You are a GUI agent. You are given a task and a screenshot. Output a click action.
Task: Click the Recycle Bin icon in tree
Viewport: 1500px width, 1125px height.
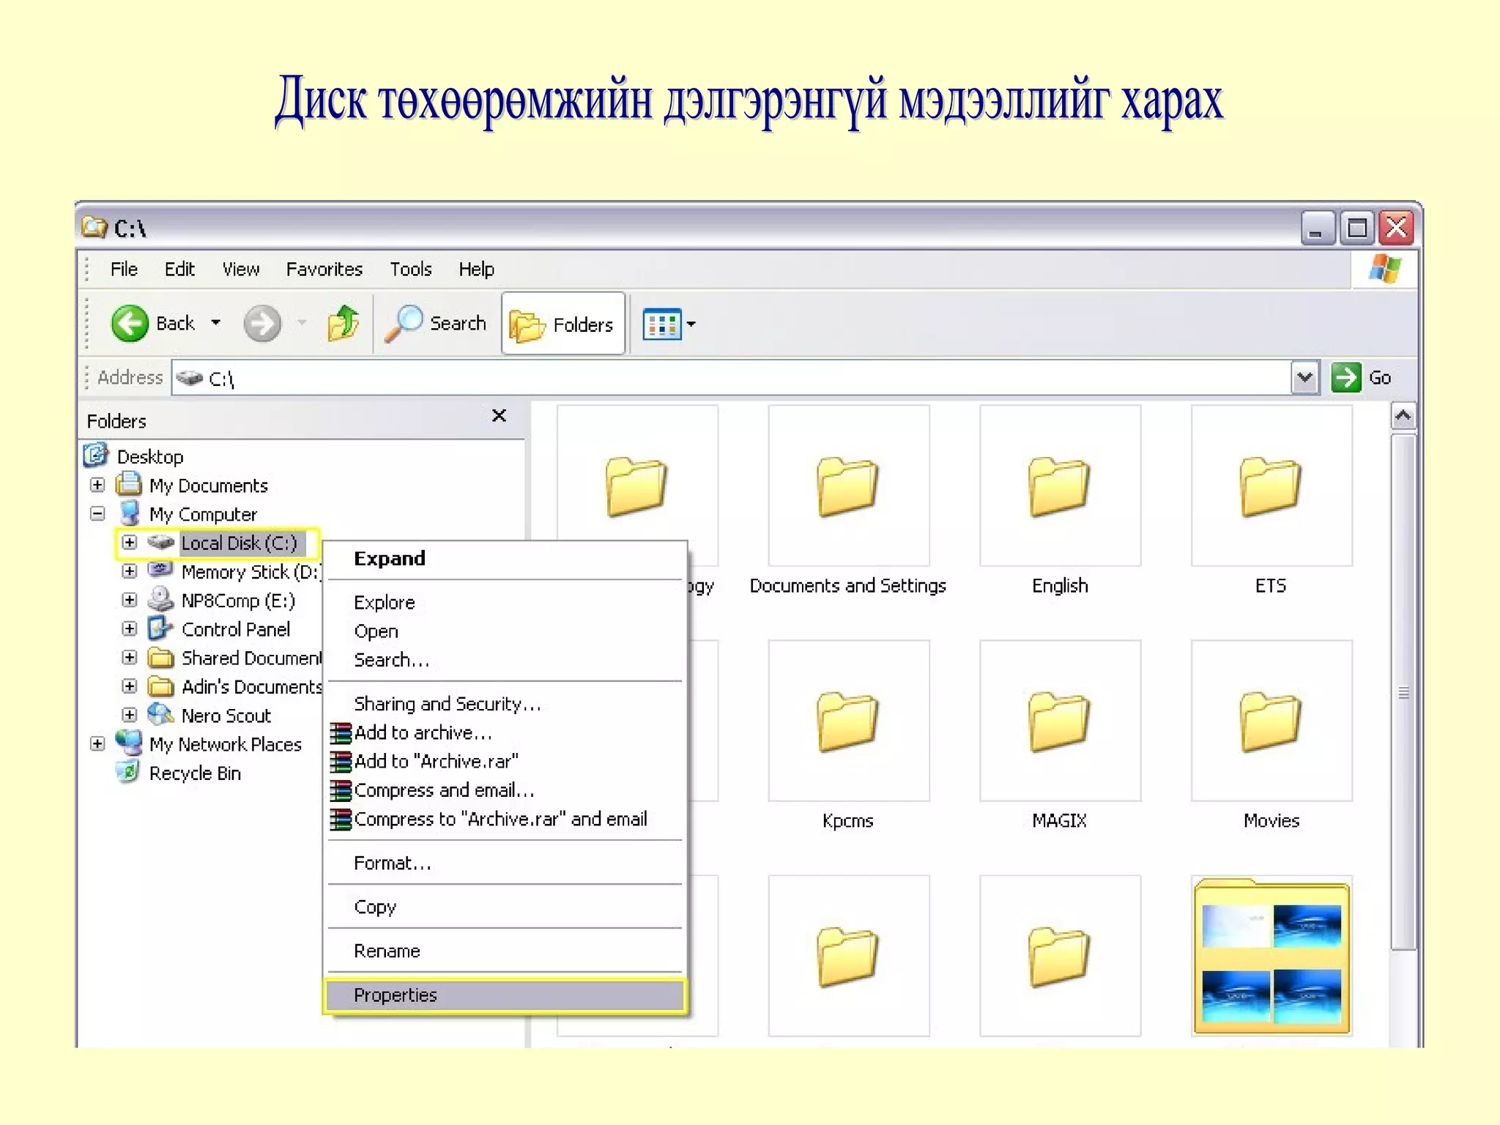[x=128, y=772]
